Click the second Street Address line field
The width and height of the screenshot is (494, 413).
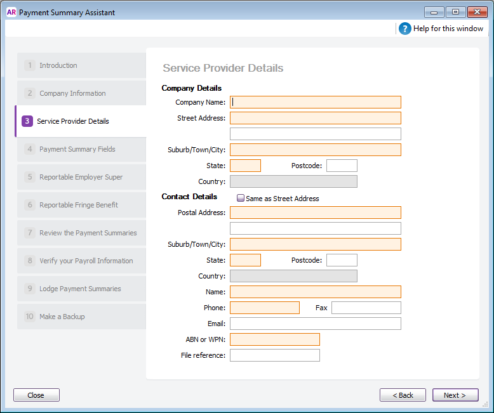point(316,134)
